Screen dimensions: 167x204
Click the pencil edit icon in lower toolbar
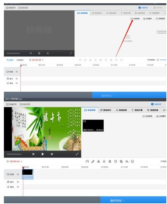point(93,161)
